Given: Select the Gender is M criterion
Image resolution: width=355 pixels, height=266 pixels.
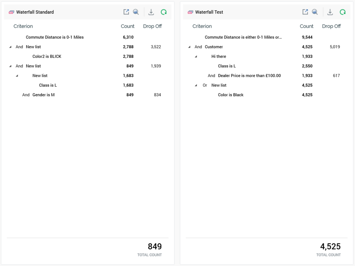Looking at the screenshot, I should click(43, 95).
